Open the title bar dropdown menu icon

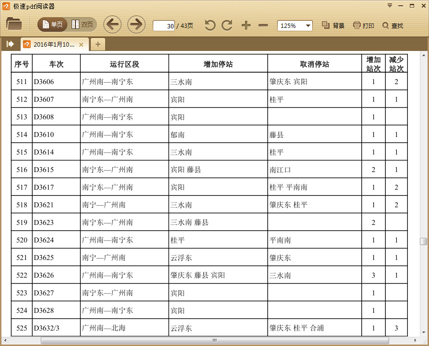coord(390,6)
